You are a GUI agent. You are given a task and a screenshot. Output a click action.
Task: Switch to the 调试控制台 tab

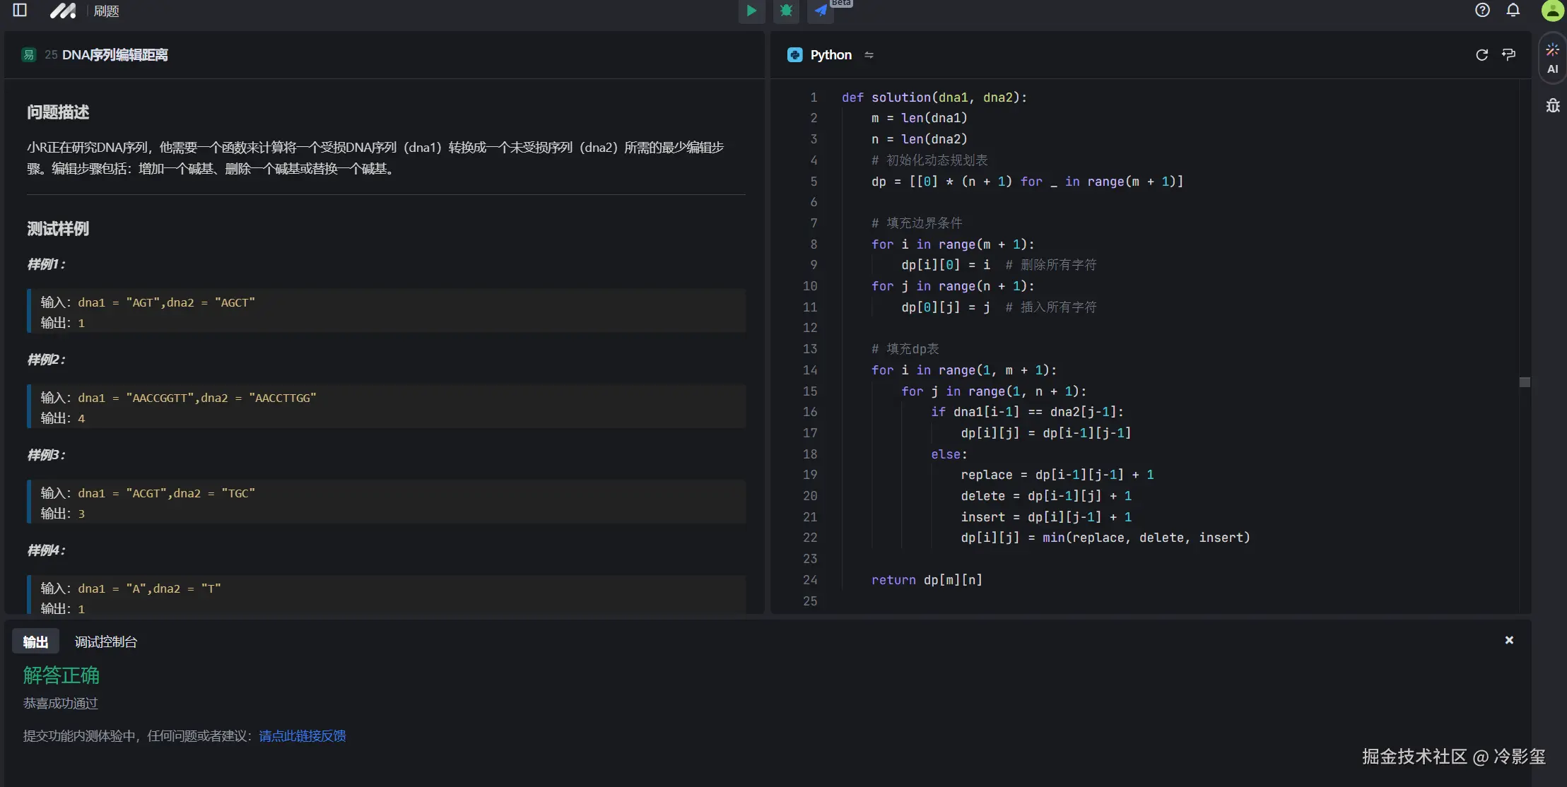click(x=106, y=641)
